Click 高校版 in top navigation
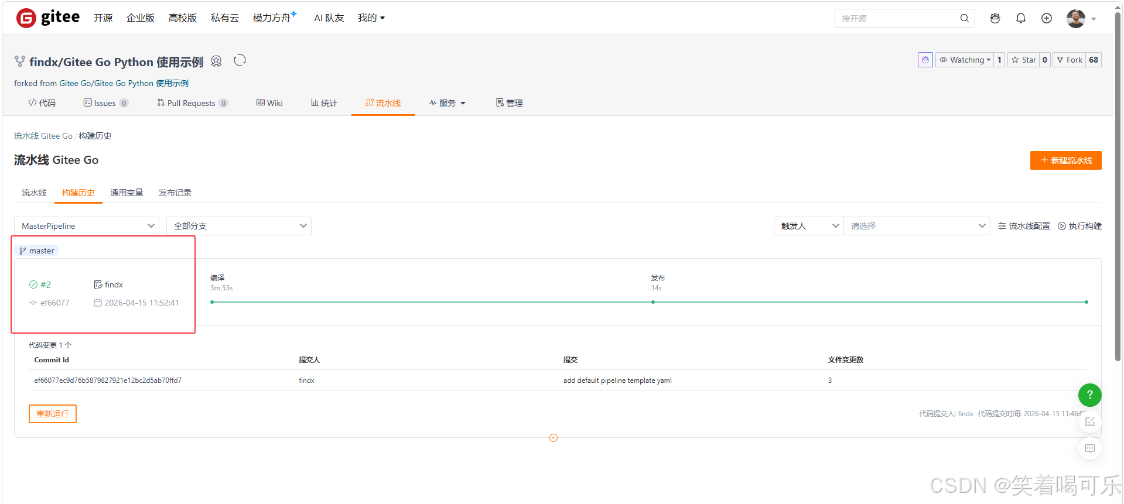Image resolution: width=1124 pixels, height=504 pixels. click(x=183, y=18)
